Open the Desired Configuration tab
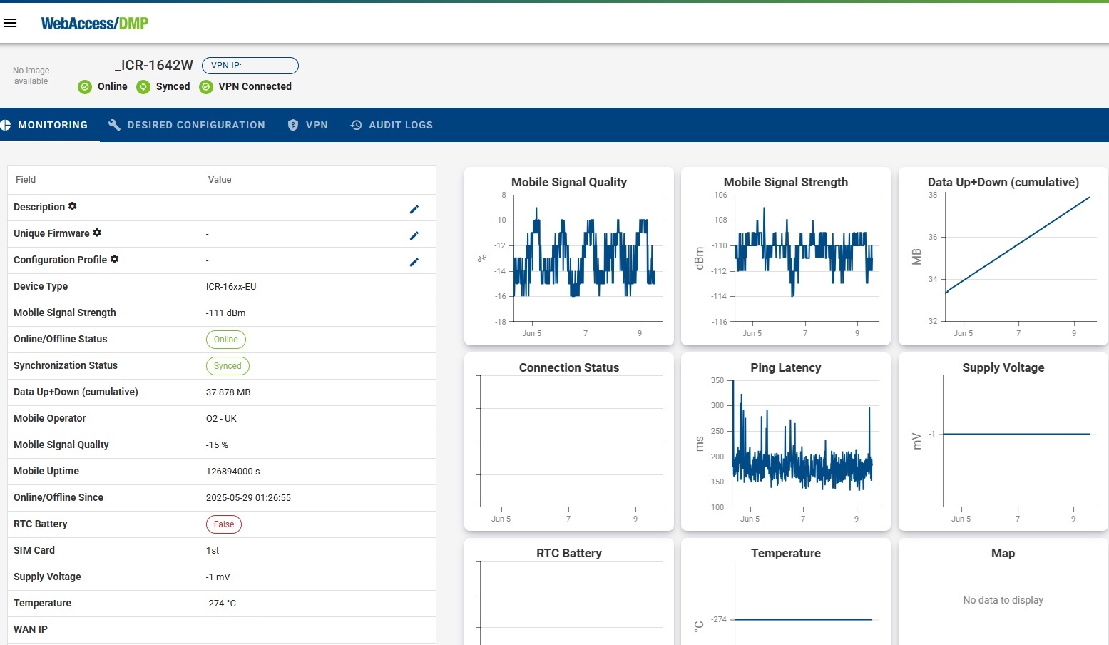Image resolution: width=1109 pixels, height=645 pixels. [187, 125]
